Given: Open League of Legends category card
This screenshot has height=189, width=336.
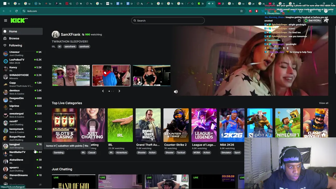Looking at the screenshot, I should pos(204,125).
